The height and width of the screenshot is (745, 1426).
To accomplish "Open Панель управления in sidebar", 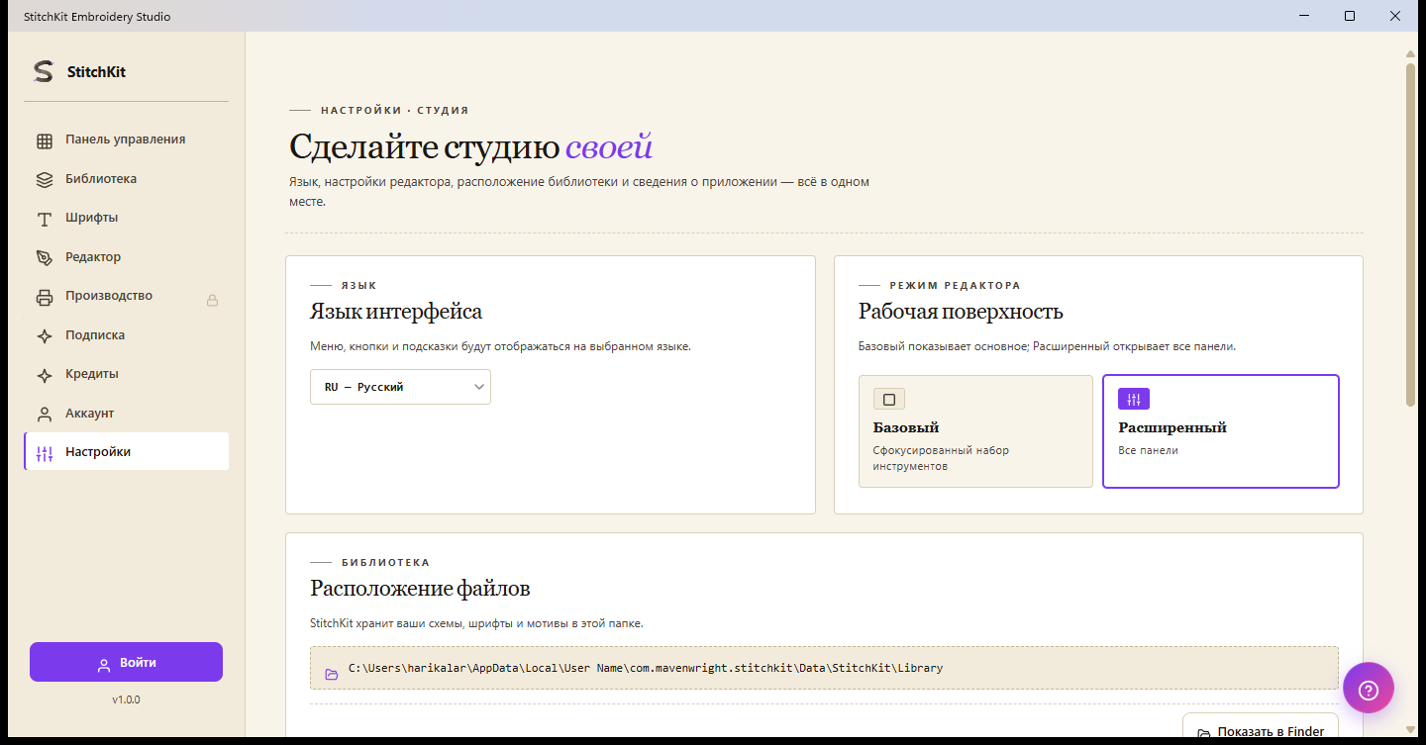I will [x=127, y=140].
